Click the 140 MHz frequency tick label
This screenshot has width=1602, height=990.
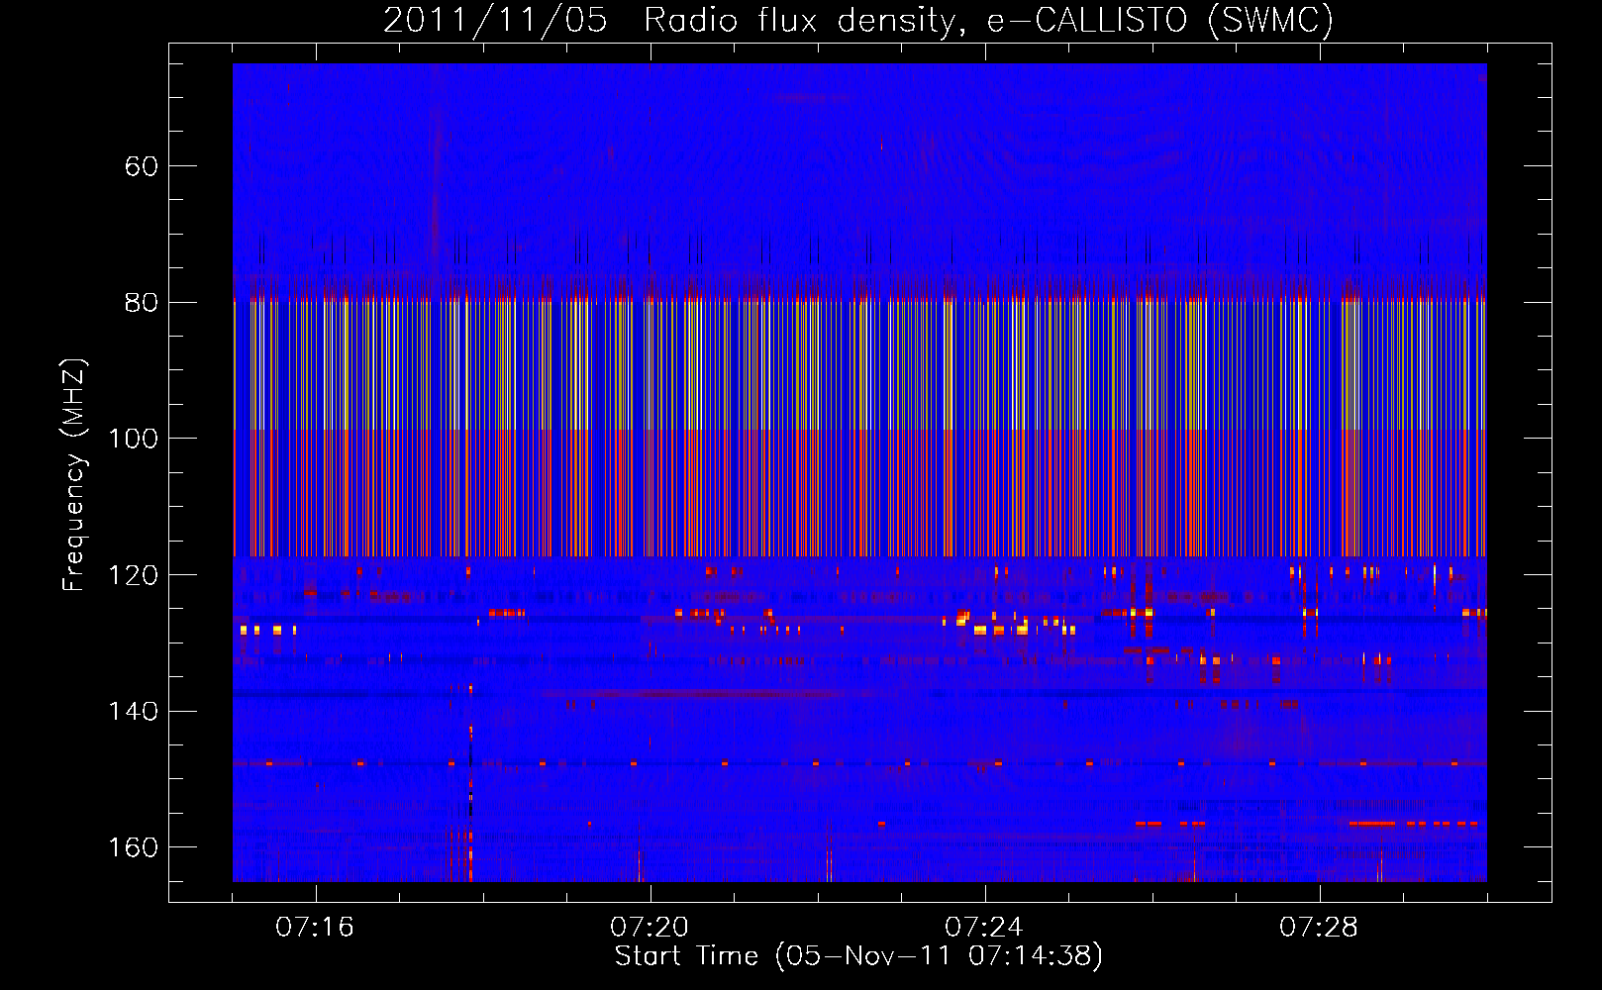point(134,712)
